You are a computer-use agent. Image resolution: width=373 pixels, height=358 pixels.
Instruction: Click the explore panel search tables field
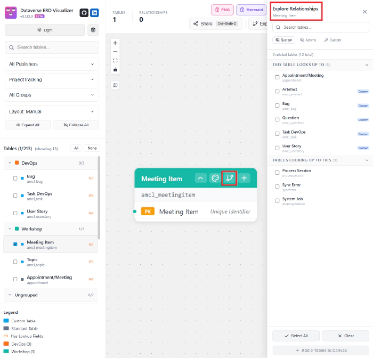tap(320, 27)
